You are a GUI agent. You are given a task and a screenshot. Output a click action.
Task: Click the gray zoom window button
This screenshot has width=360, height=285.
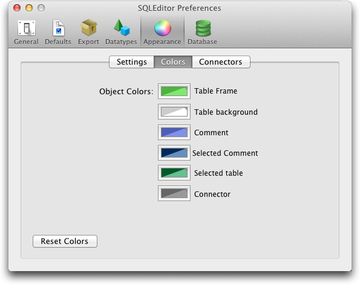click(x=41, y=8)
